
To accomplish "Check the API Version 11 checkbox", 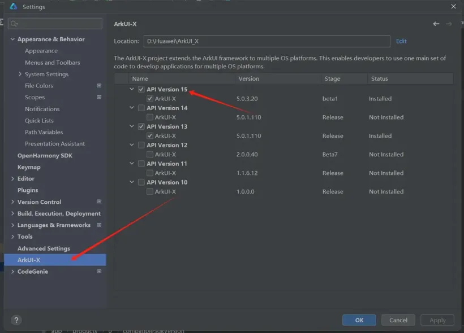I will [141, 164].
